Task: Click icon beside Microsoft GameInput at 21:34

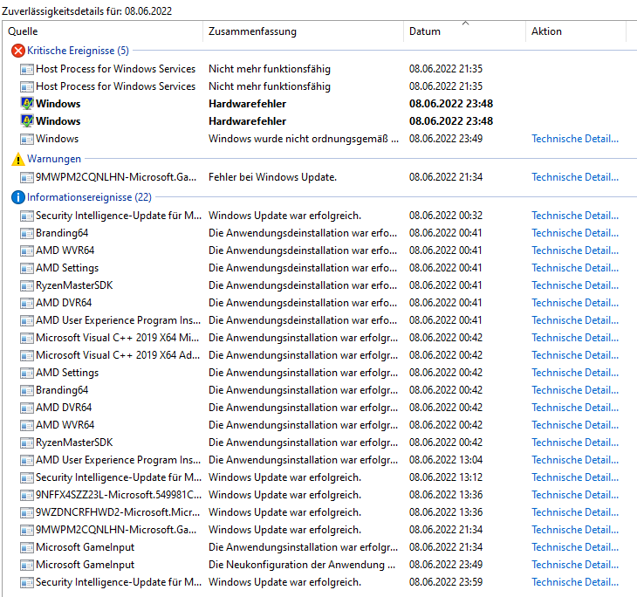Action: [x=27, y=548]
